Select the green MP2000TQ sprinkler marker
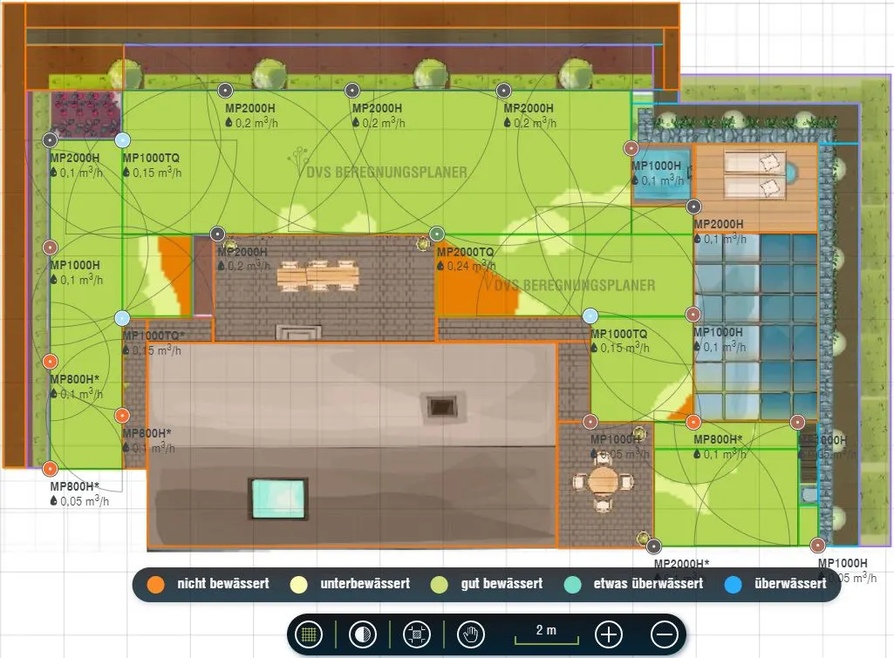This screenshot has height=658, width=894. pyautogui.click(x=437, y=234)
